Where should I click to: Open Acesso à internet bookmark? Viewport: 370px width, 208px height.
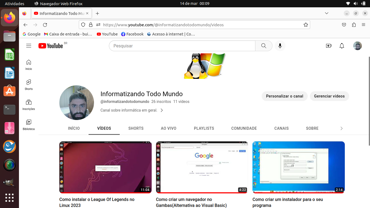pyautogui.click(x=171, y=34)
